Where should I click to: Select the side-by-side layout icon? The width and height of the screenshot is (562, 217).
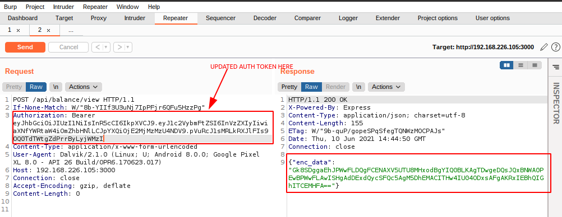coord(506,65)
